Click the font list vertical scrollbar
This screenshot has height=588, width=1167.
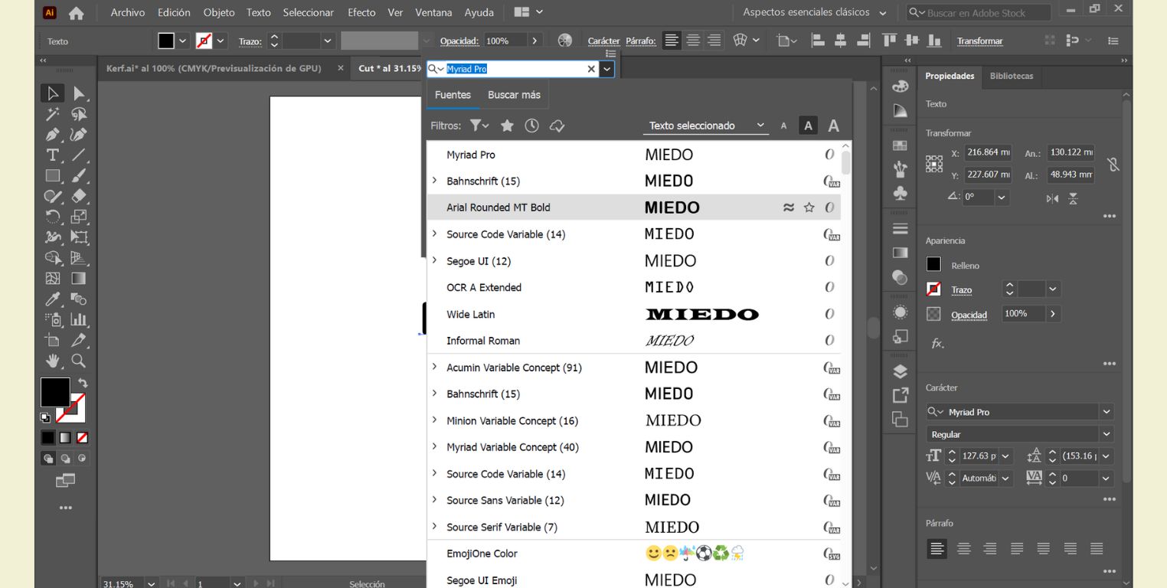(845, 164)
